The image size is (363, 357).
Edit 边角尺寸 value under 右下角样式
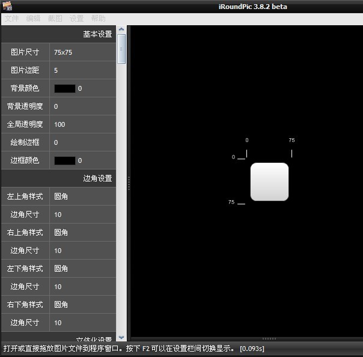[x=83, y=323]
